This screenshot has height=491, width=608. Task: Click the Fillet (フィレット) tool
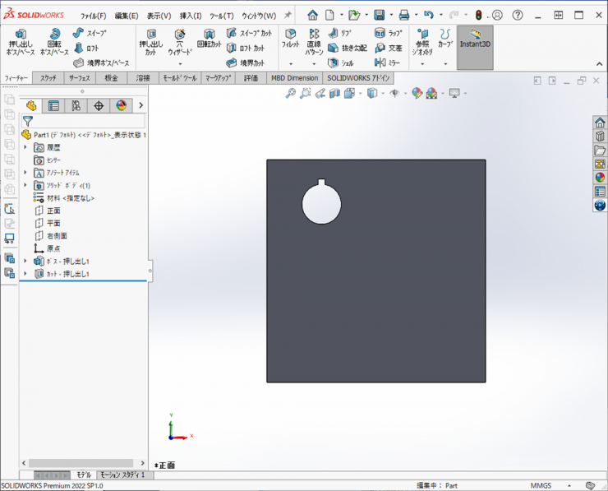[x=290, y=39]
